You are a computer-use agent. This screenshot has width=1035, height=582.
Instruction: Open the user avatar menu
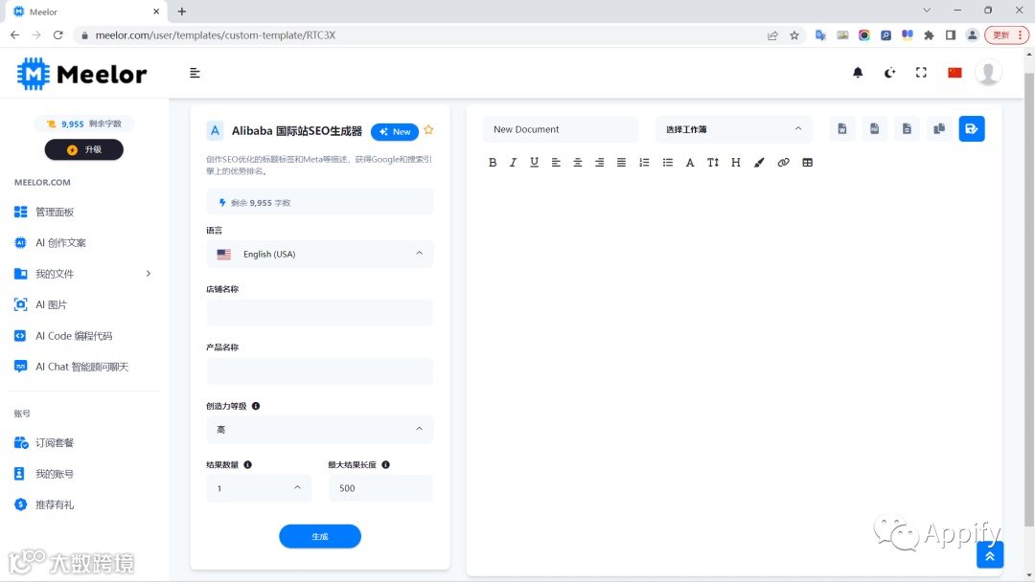988,73
